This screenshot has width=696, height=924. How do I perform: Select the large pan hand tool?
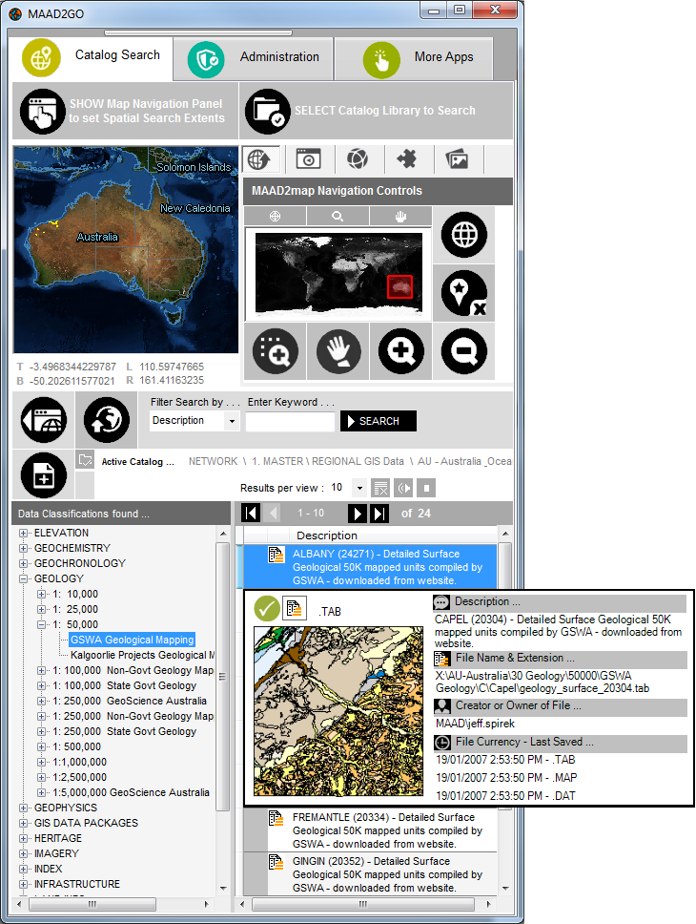(338, 352)
